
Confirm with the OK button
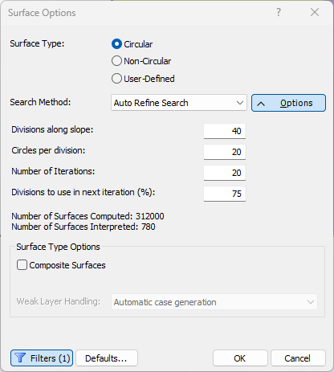tap(240, 358)
